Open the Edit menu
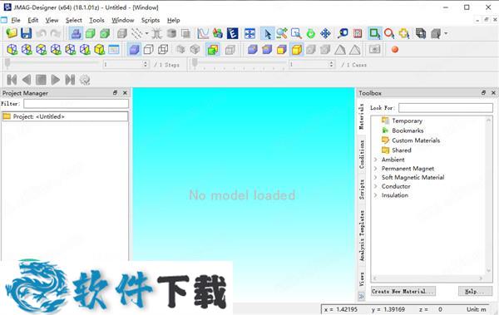This screenshot has height=315, width=499. pos(32,20)
